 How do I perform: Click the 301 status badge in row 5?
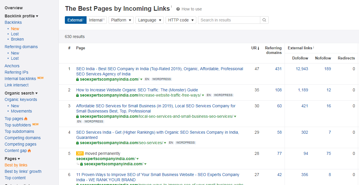[80, 153]
